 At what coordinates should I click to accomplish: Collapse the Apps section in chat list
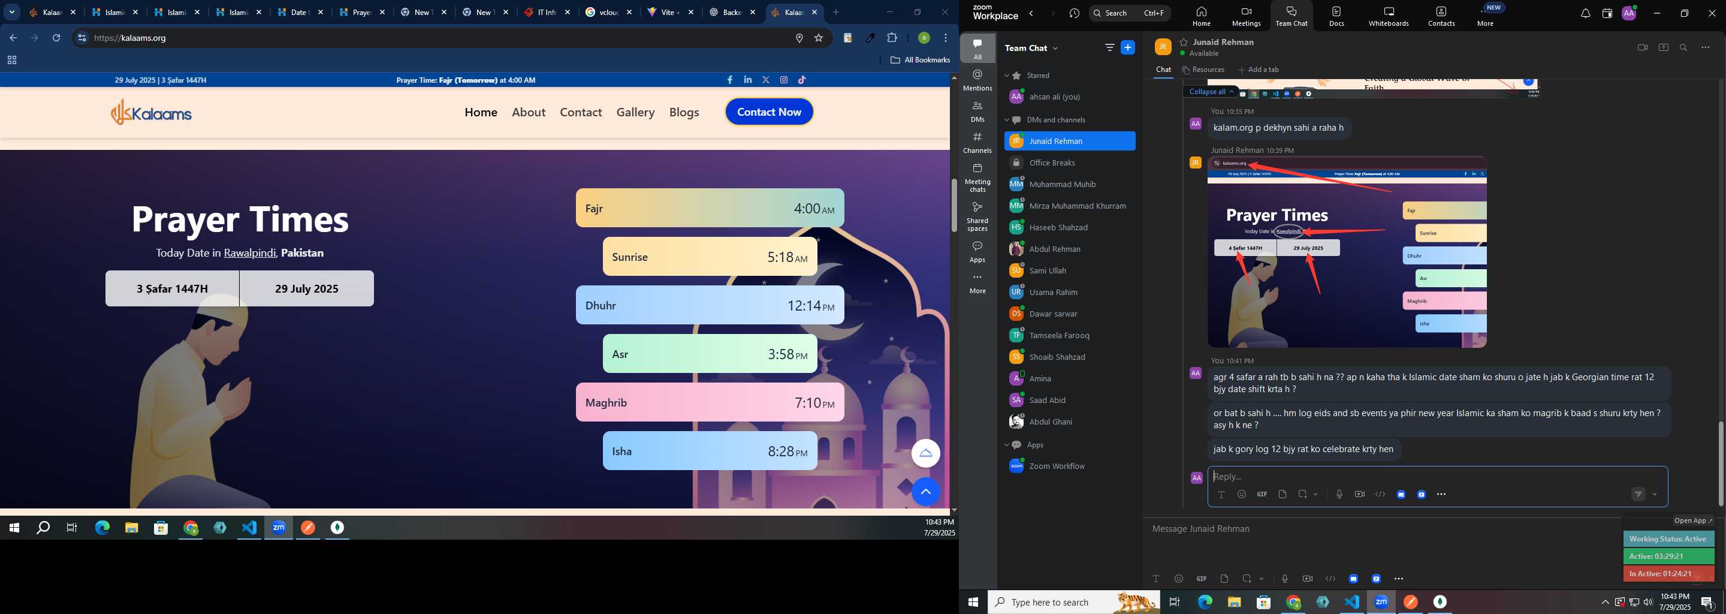[1006, 445]
